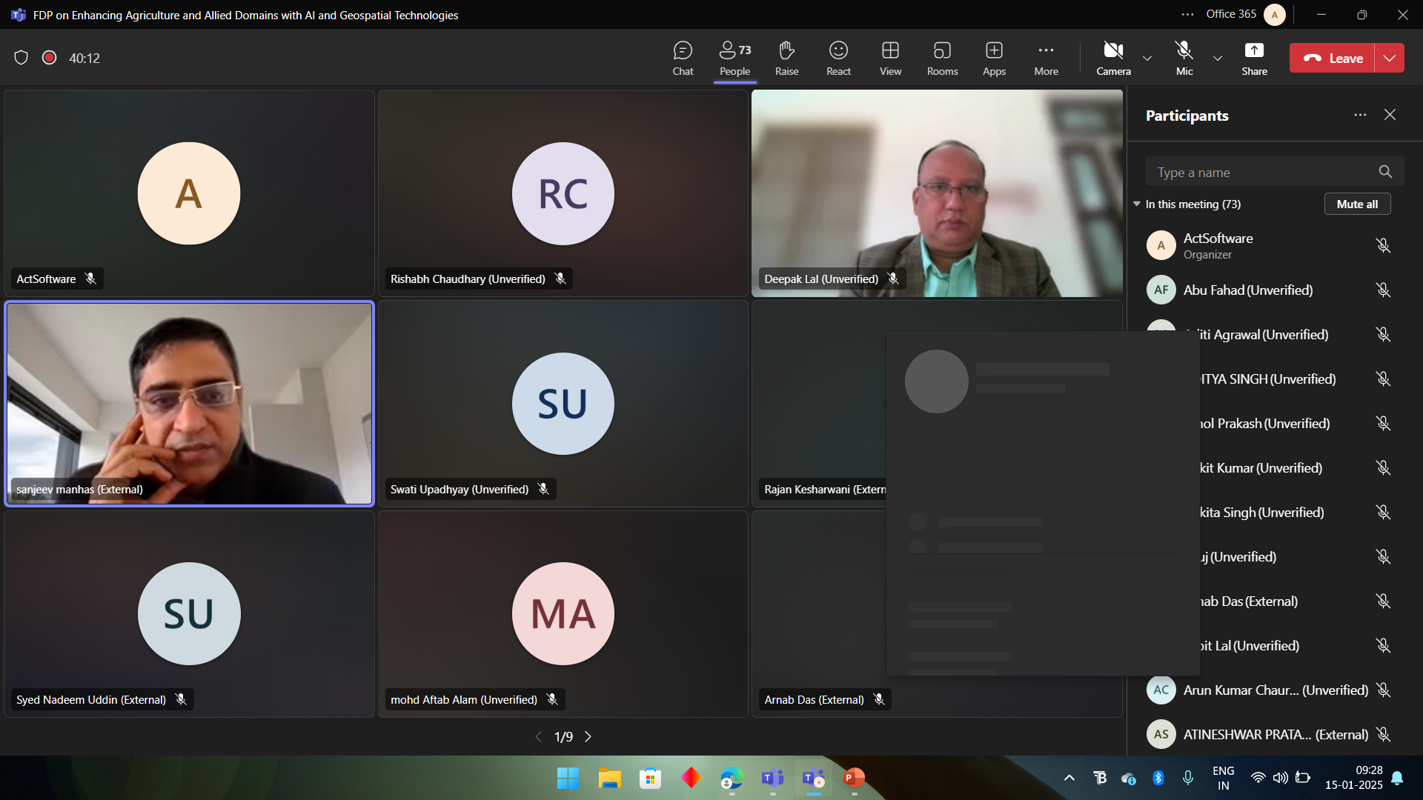The height and width of the screenshot is (800, 1423).
Task: Unmute the Mic
Action: (x=1184, y=58)
